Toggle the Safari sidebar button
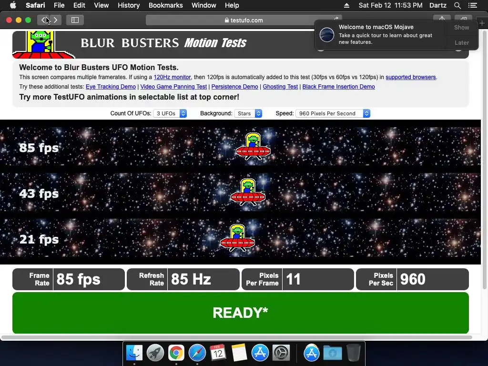488x366 pixels. pyautogui.click(x=75, y=20)
